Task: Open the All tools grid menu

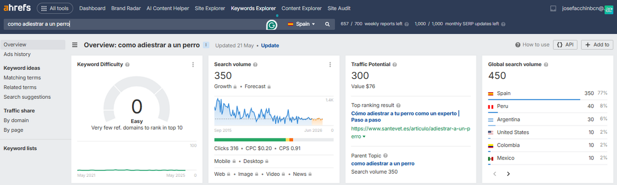Action: (x=55, y=8)
